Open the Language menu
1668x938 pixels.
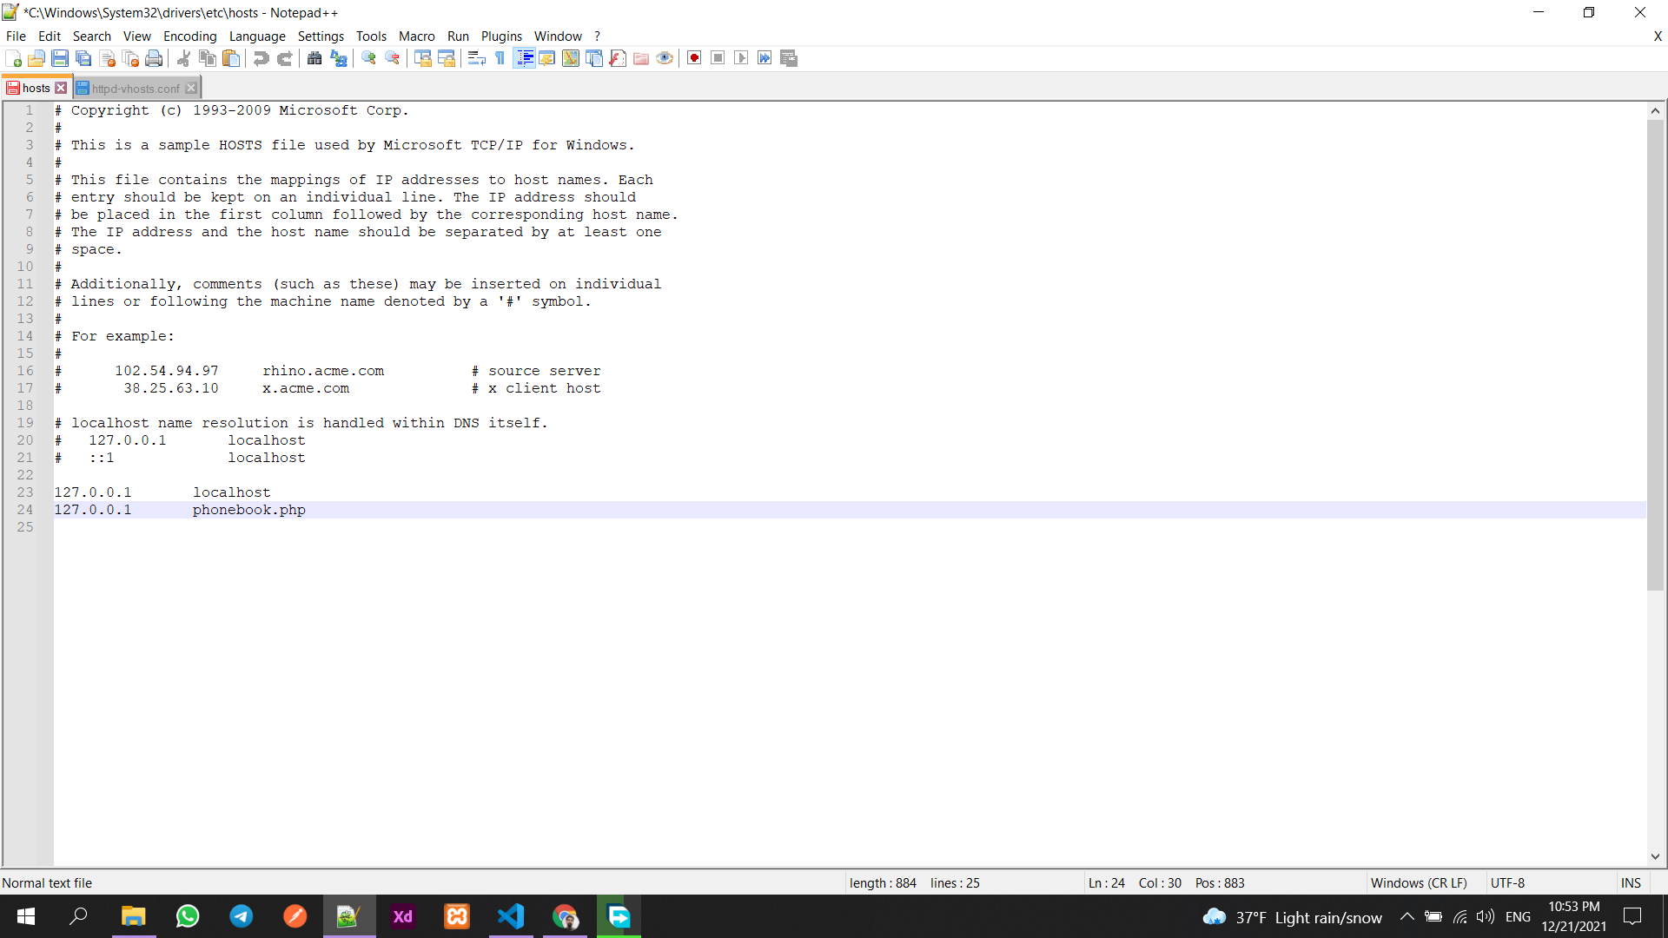[x=257, y=36]
